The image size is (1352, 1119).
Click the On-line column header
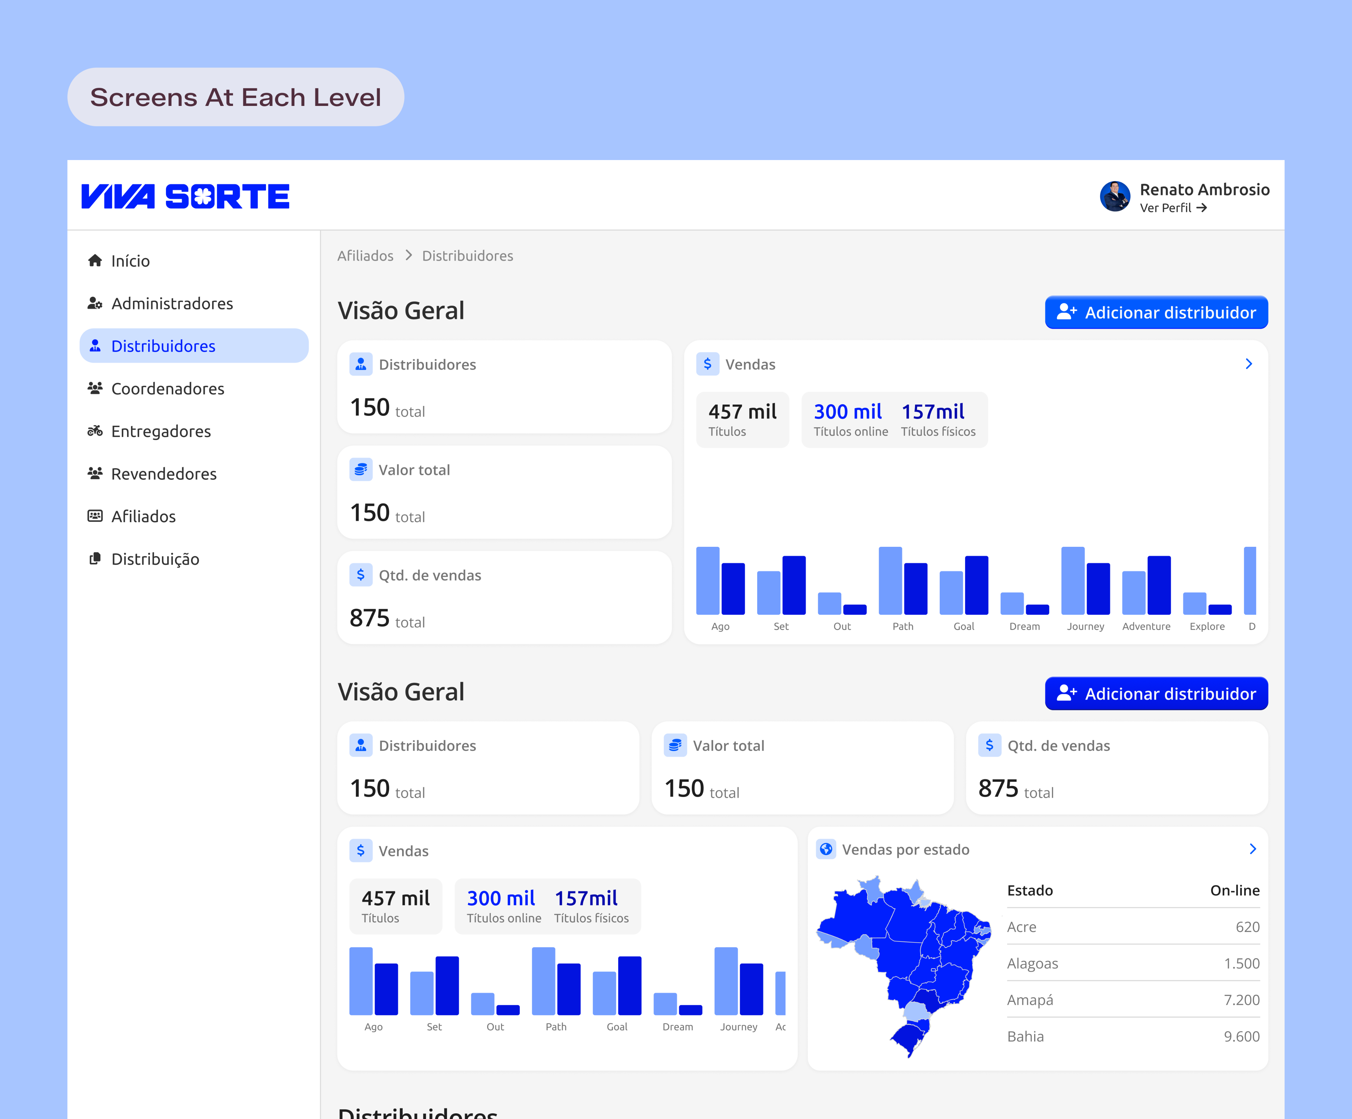pos(1235,891)
